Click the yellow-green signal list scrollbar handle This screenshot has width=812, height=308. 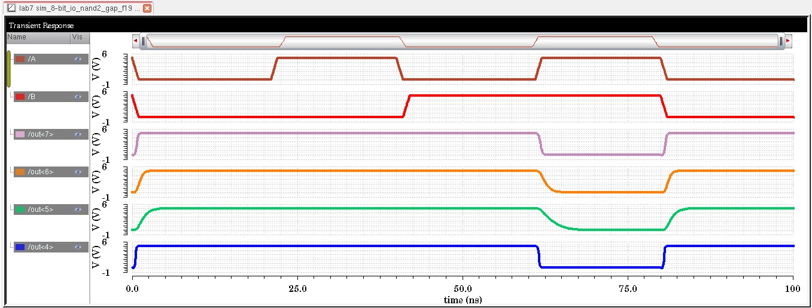click(9, 69)
